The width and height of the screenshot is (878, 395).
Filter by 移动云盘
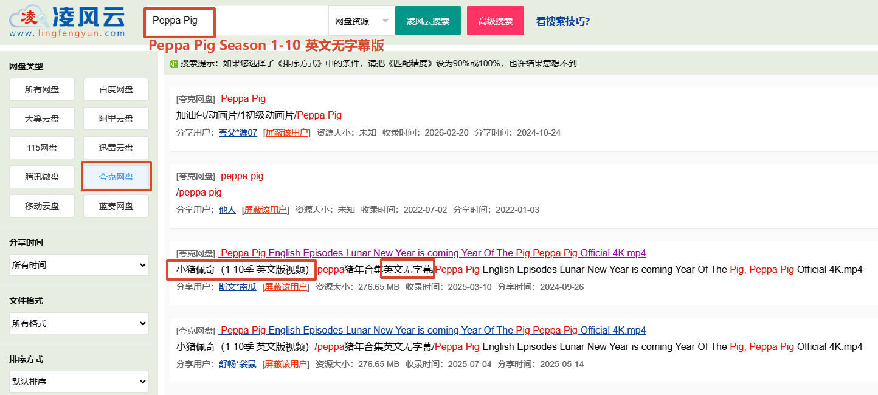(x=42, y=206)
